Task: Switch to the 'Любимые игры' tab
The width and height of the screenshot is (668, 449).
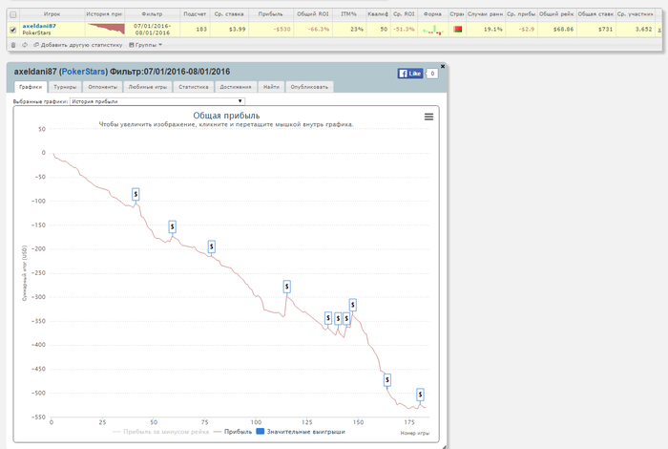Action: coord(148,87)
